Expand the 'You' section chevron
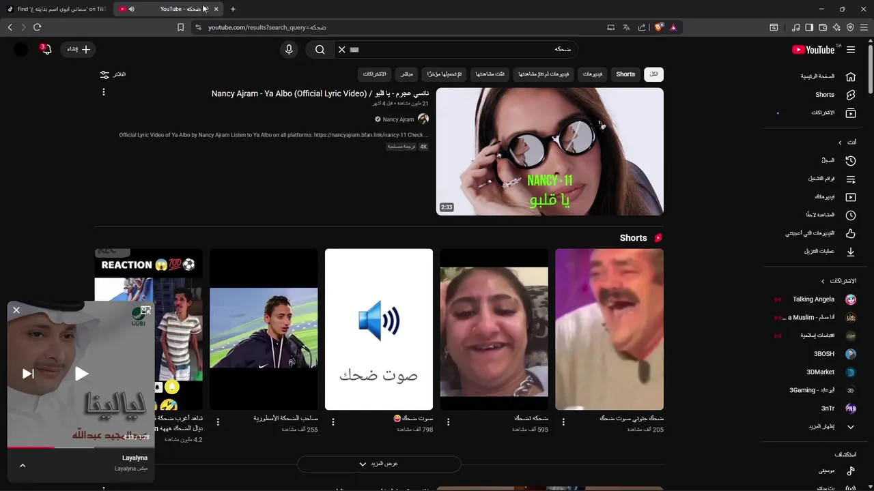Screen dimensions: 874x491 [x=840, y=143]
